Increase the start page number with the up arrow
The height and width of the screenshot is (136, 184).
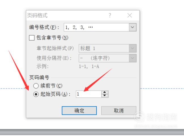tap(105, 92)
